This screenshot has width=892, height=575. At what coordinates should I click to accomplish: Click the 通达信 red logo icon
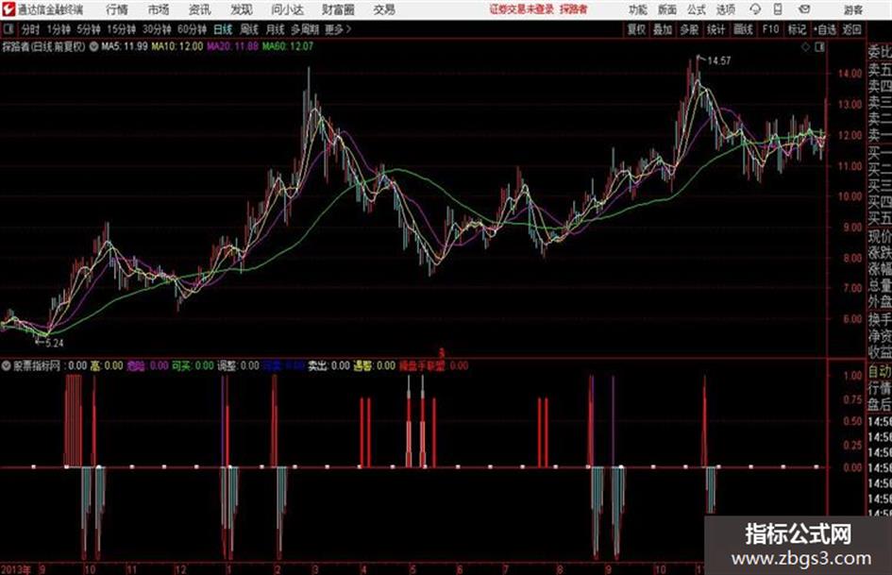tap(8, 9)
